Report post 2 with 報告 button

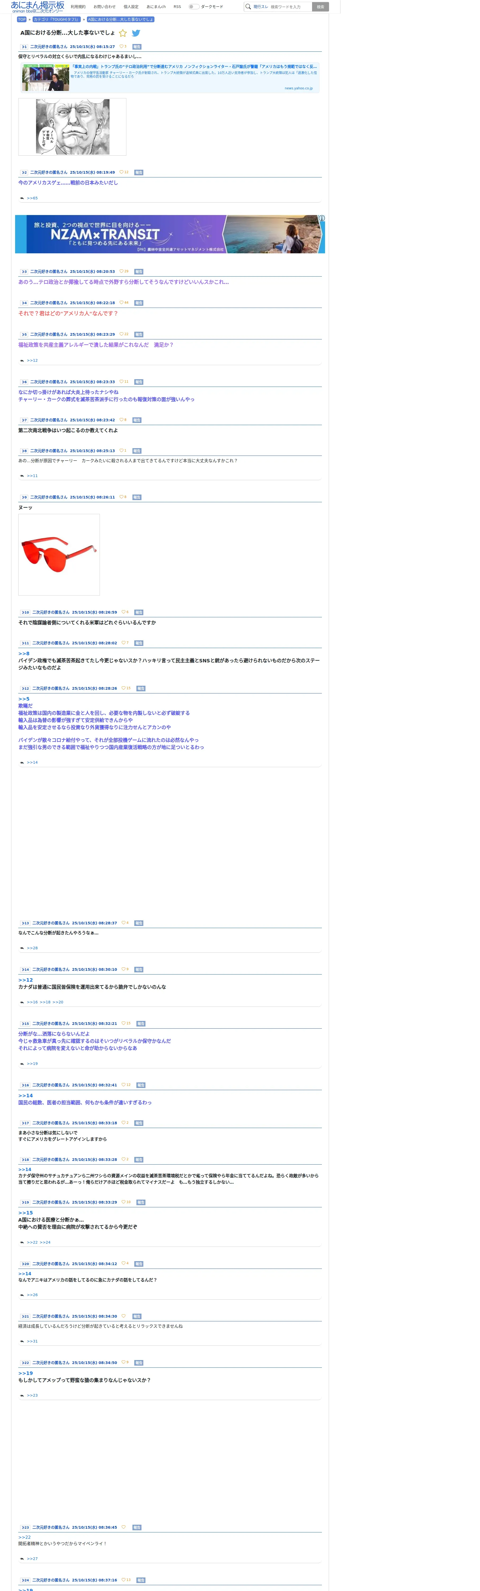pyautogui.click(x=139, y=173)
